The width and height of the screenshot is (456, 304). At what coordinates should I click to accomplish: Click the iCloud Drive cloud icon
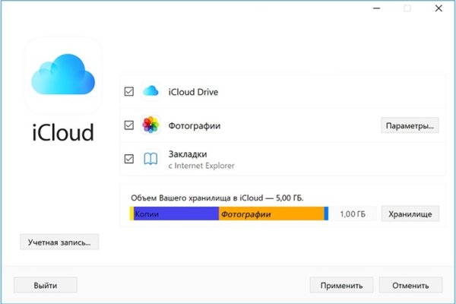tap(150, 91)
